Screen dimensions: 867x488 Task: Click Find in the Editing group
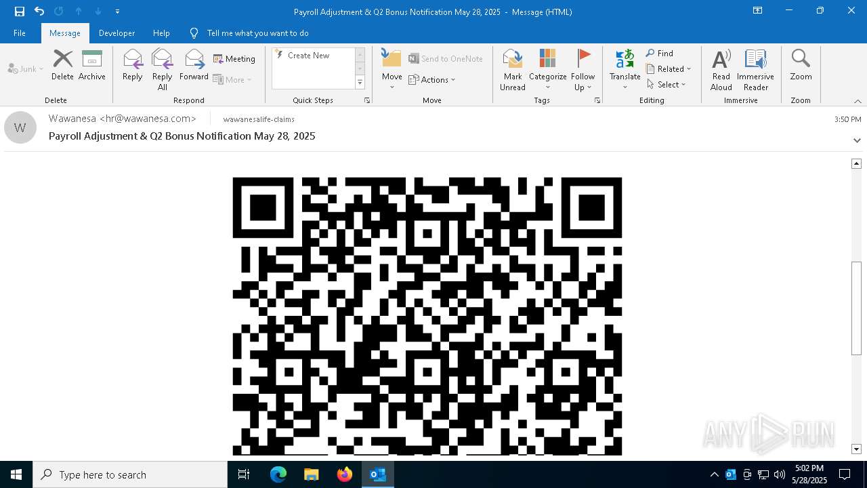tap(660, 54)
